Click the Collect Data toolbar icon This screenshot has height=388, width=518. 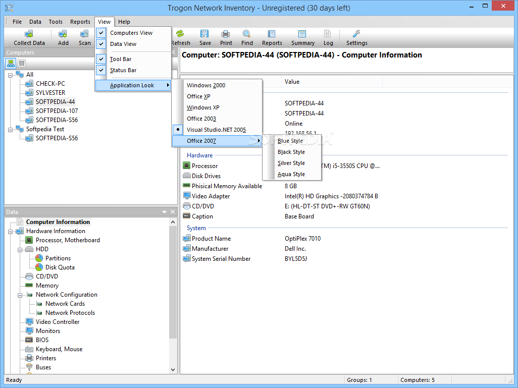[x=29, y=34]
